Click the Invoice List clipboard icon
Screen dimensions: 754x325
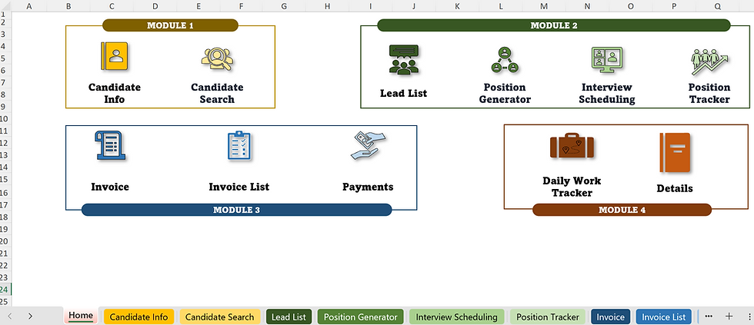click(239, 145)
